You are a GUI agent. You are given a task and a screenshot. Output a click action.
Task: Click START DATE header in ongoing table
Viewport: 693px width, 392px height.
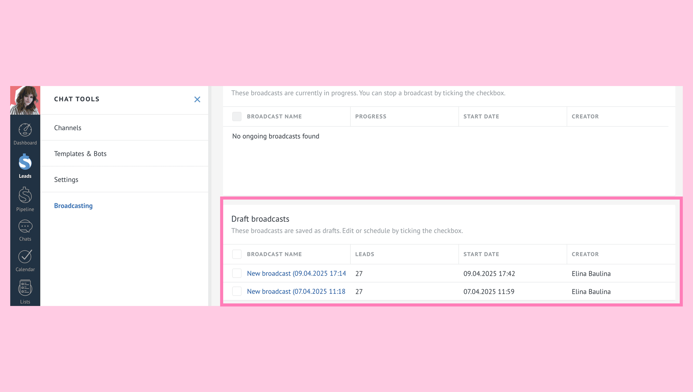tap(481, 116)
